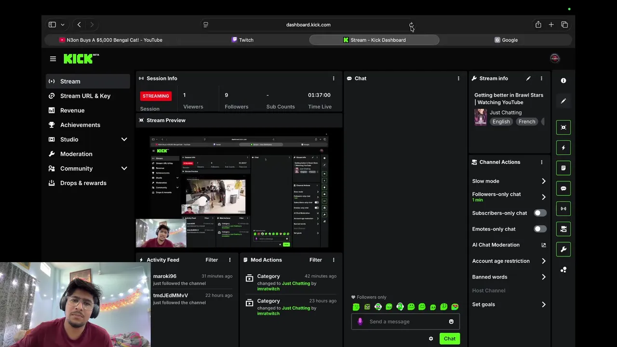The width and height of the screenshot is (617, 347).
Task: Open Mod Actions three-dot menu
Action: click(334, 260)
